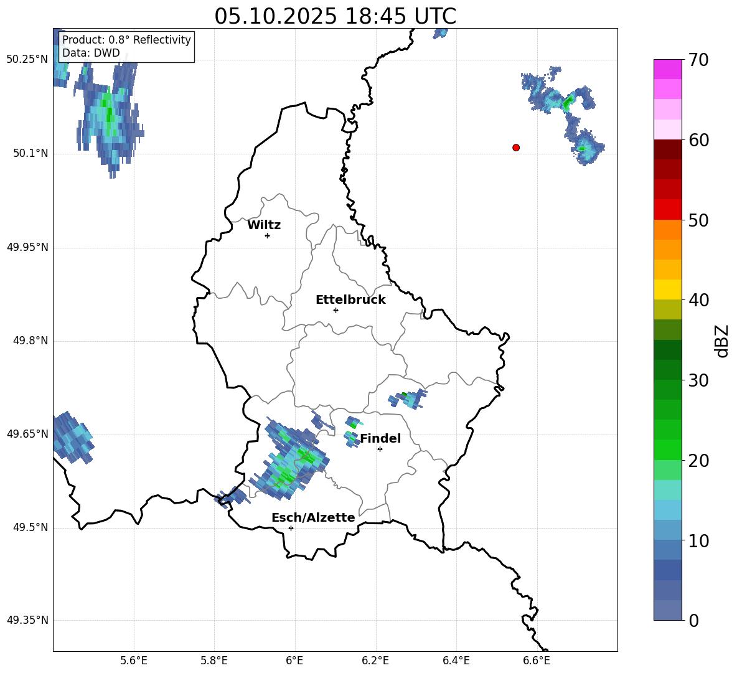The width and height of the screenshot is (737, 673).
Task: Click the latitude label 50.1°N
Action: point(31,153)
